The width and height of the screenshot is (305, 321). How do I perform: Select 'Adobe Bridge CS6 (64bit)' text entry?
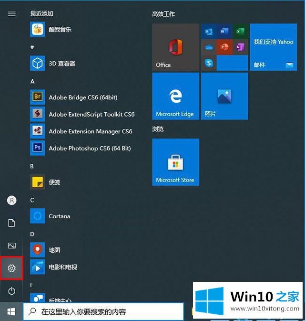tap(83, 97)
